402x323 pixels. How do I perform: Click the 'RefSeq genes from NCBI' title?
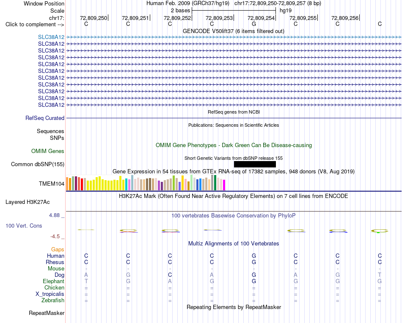coord(234,112)
